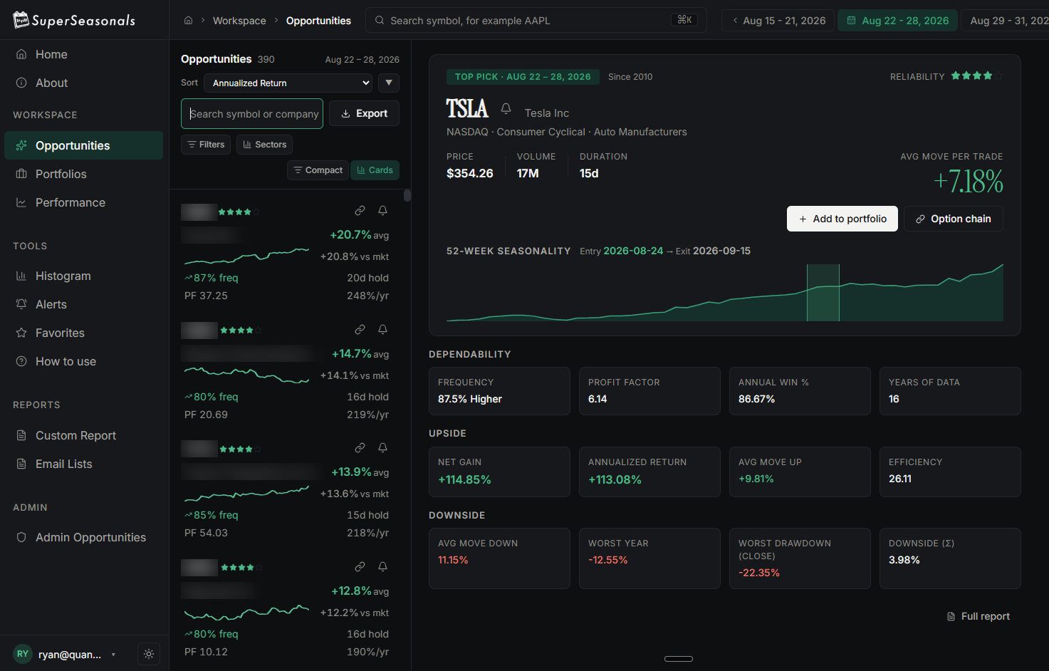Open the link icon on the +20.7% avg card

click(x=360, y=211)
